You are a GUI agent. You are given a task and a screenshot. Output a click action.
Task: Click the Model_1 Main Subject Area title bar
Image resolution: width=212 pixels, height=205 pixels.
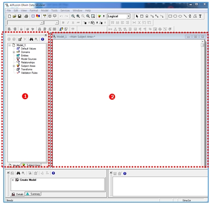click(118, 37)
